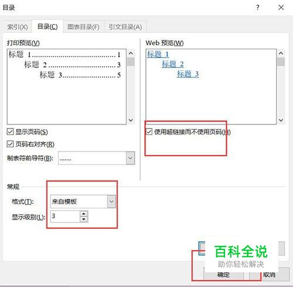Open the 图表目录(F) tab

83,27
